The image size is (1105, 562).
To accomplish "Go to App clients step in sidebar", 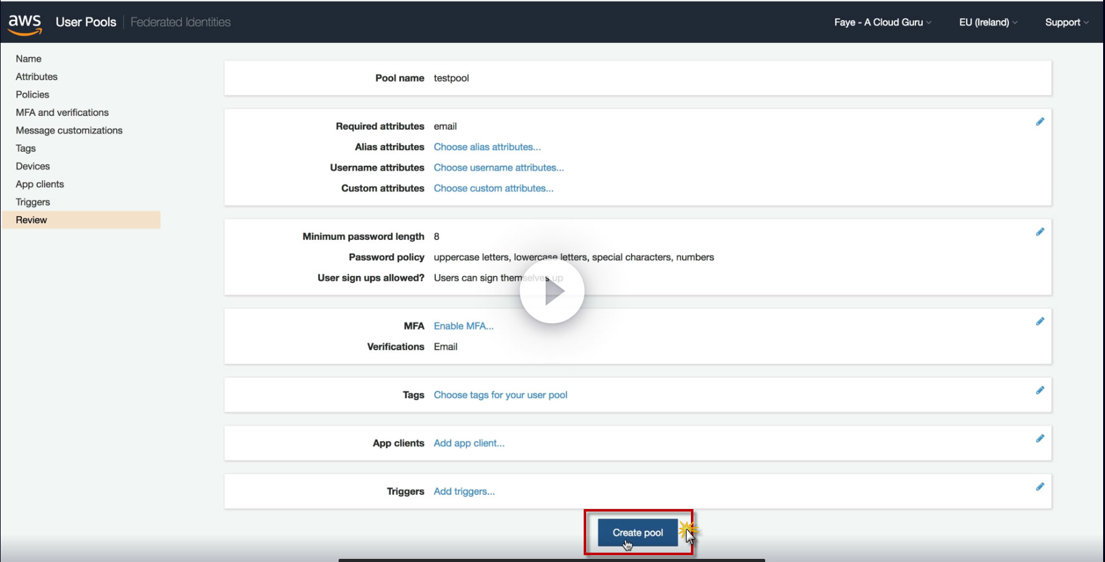I will 40,184.
